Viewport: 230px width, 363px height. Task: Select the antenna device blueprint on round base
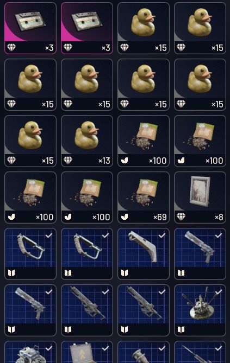tap(200, 310)
